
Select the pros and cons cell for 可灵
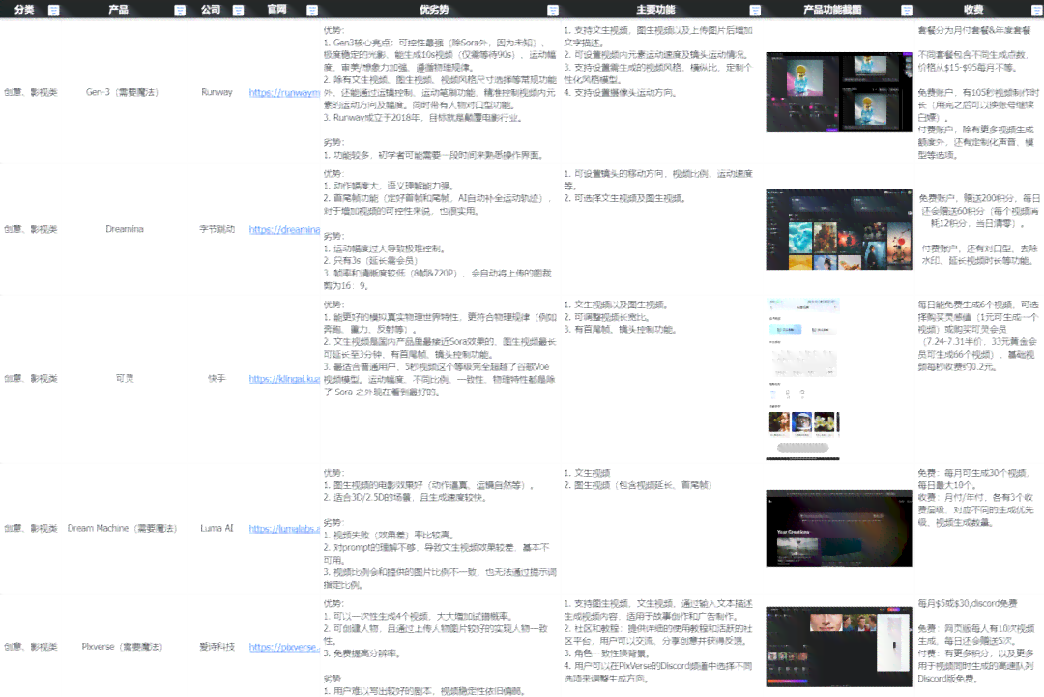pos(440,378)
